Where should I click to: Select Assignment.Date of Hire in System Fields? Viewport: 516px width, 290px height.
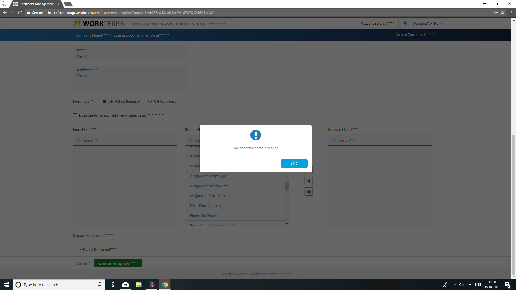[208, 196]
